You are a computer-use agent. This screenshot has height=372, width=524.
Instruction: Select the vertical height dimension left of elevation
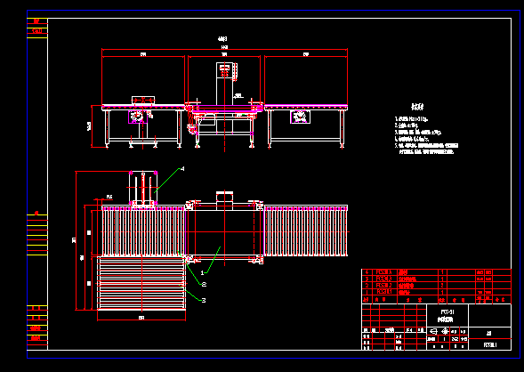[90, 126]
